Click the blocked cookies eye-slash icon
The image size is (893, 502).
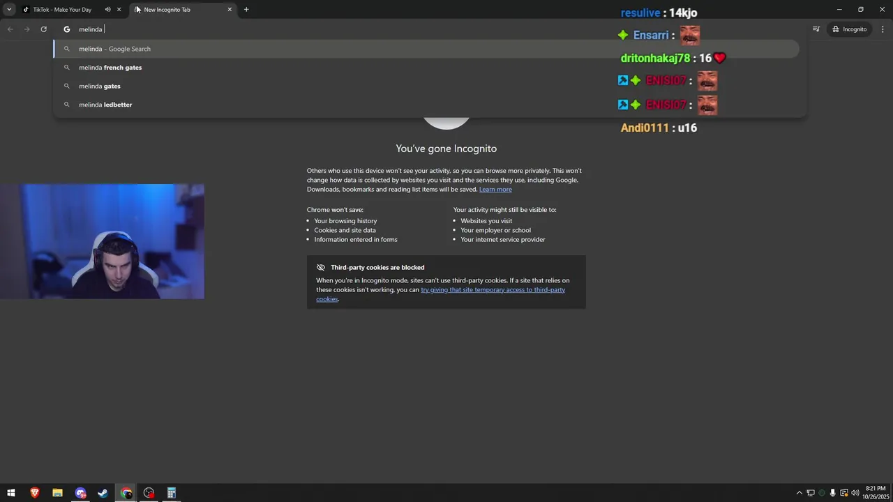321,267
